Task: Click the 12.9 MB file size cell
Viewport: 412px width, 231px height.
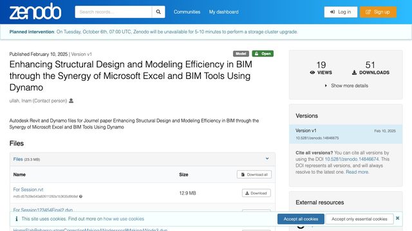Action: coord(187,193)
